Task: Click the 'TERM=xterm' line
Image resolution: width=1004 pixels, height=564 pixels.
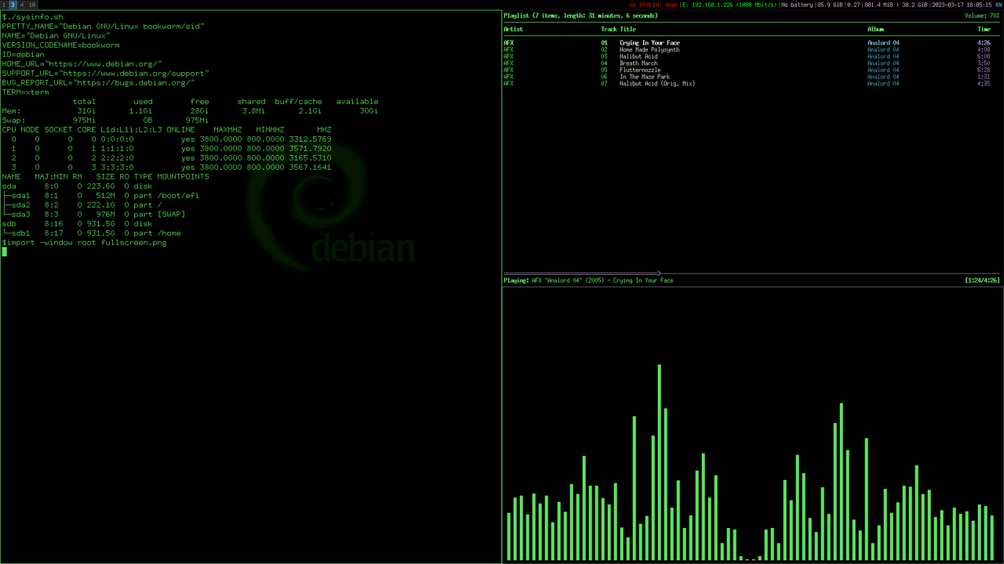Action: [x=25, y=92]
